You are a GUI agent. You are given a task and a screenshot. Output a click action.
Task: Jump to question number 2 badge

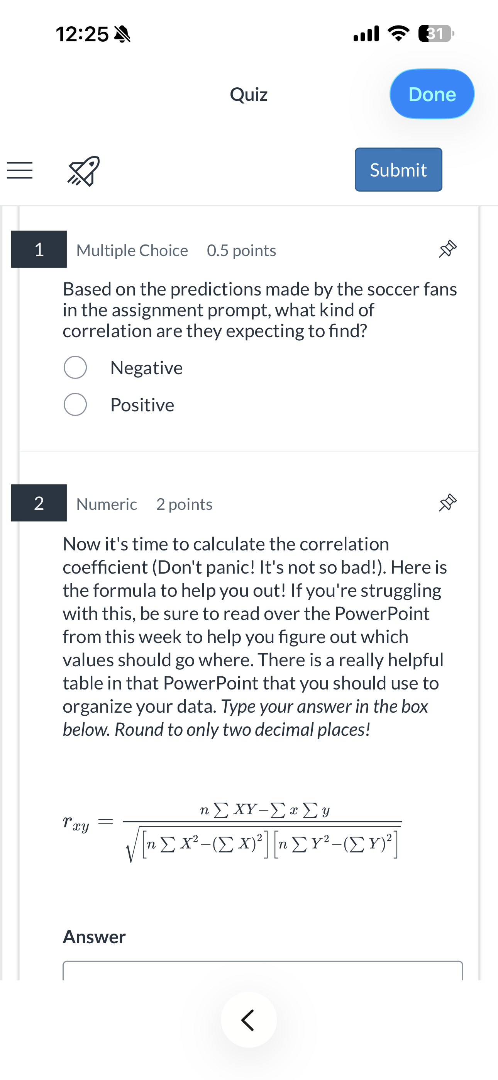point(39,503)
